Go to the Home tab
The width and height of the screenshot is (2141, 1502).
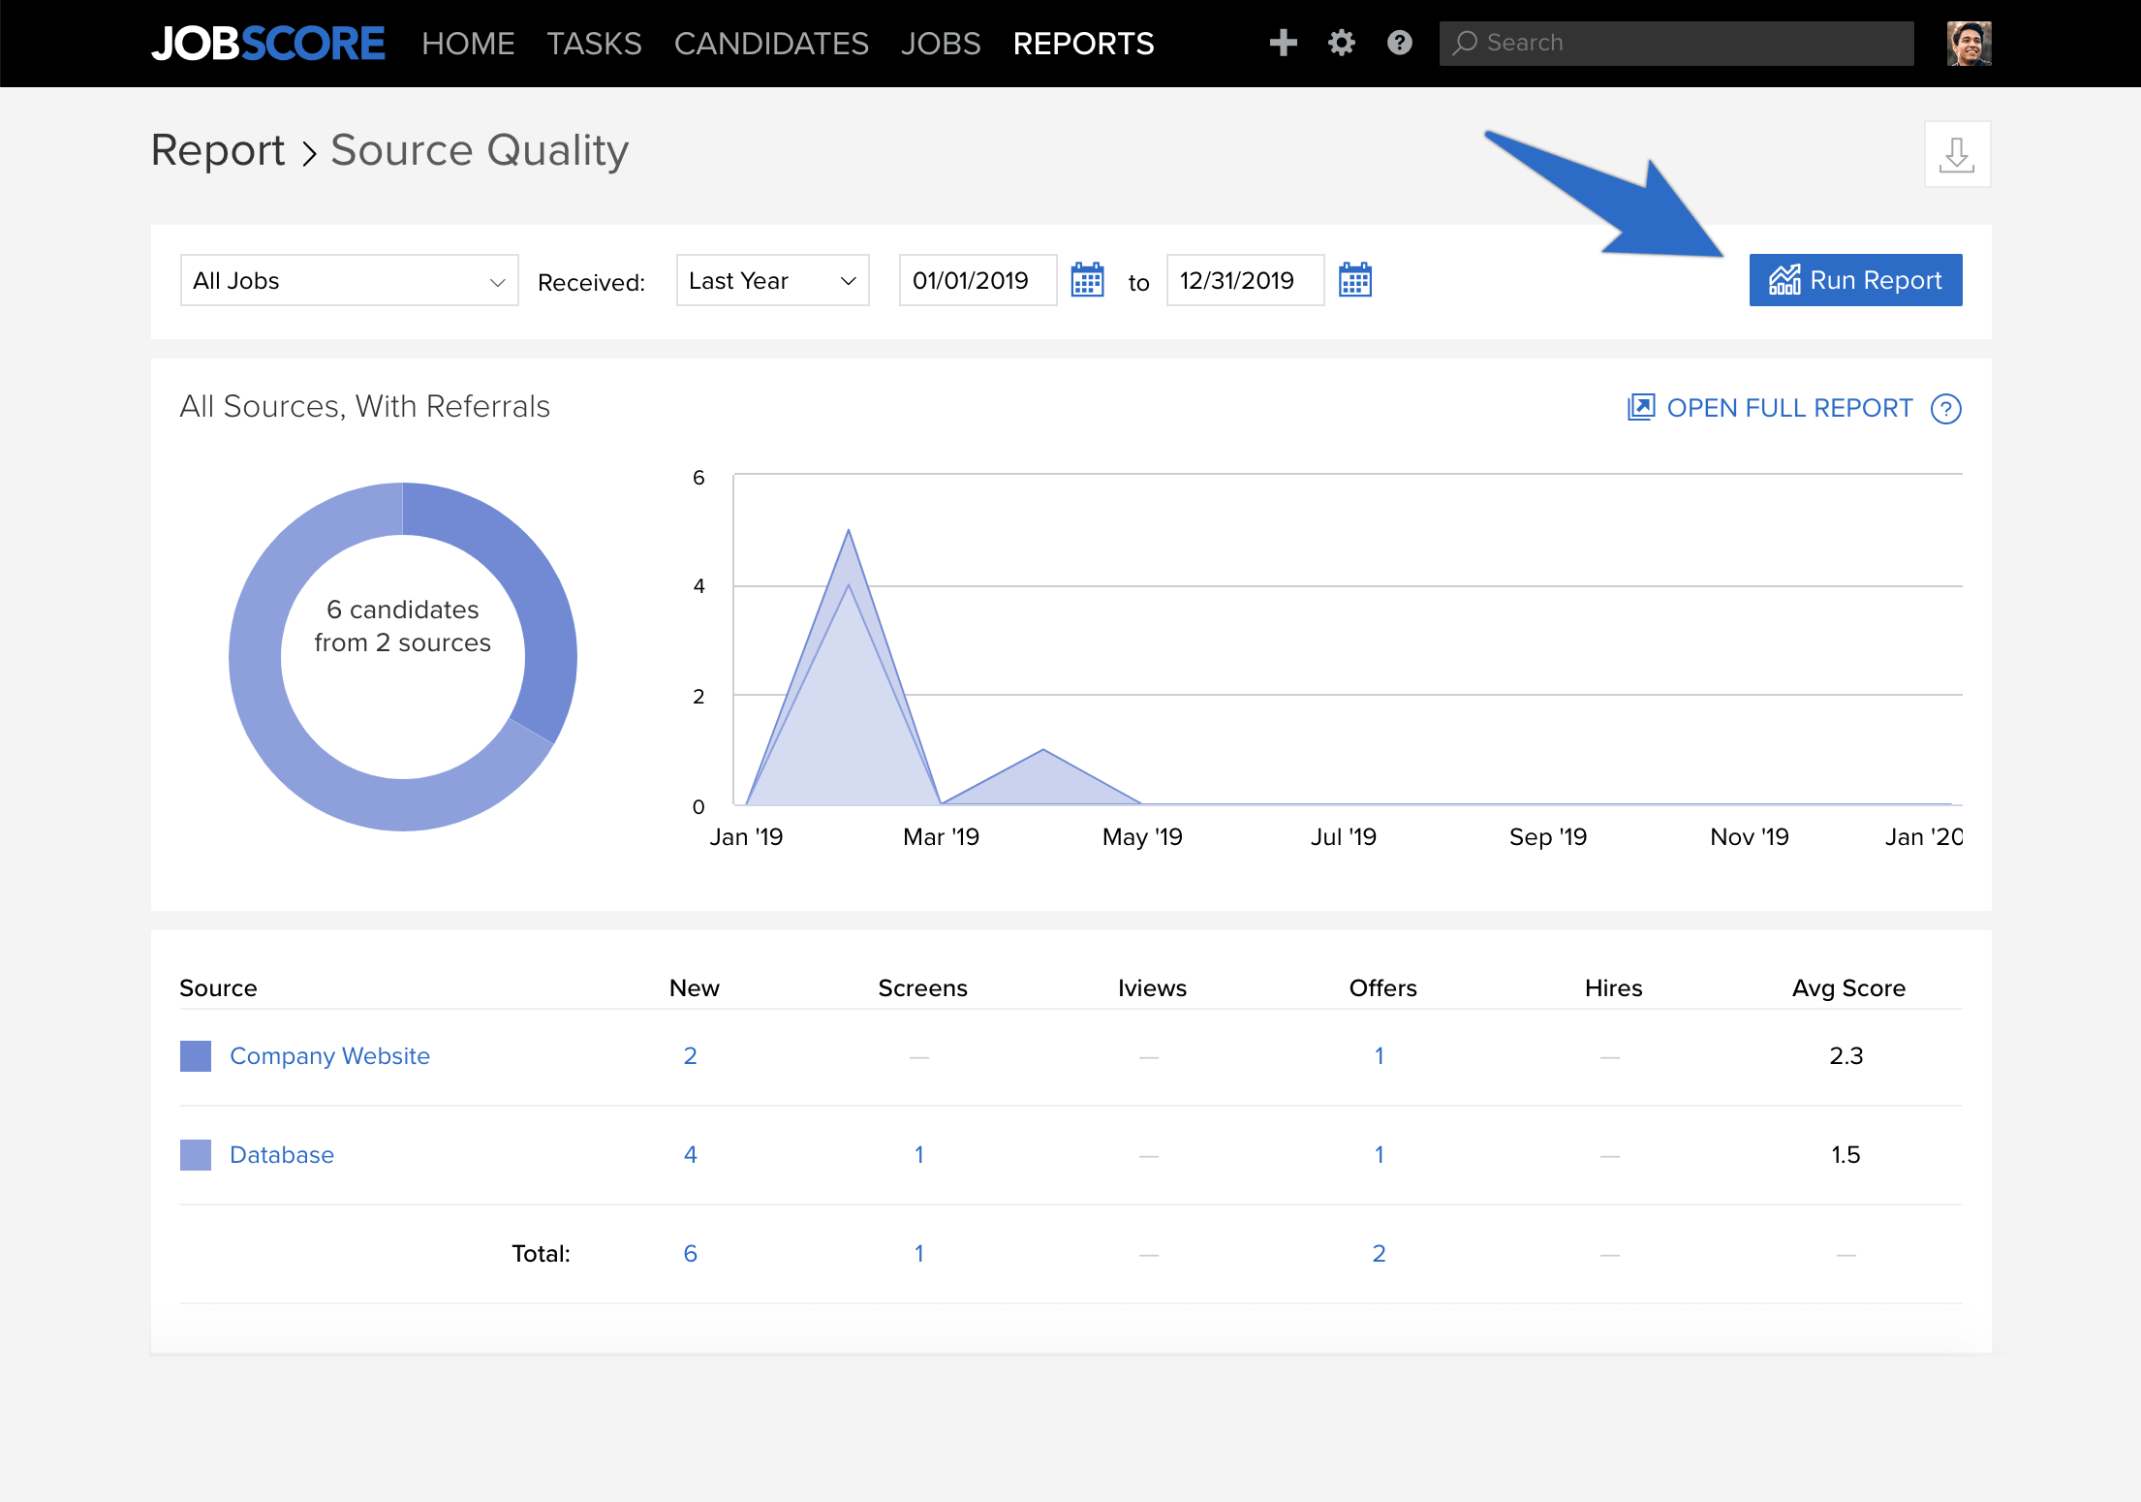(x=468, y=44)
